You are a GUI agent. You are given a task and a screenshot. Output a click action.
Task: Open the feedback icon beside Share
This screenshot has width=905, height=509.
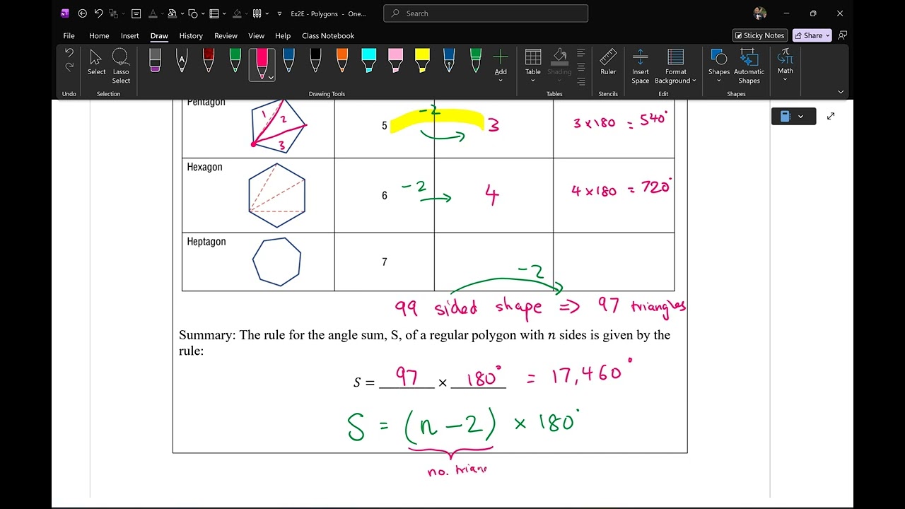[842, 35]
